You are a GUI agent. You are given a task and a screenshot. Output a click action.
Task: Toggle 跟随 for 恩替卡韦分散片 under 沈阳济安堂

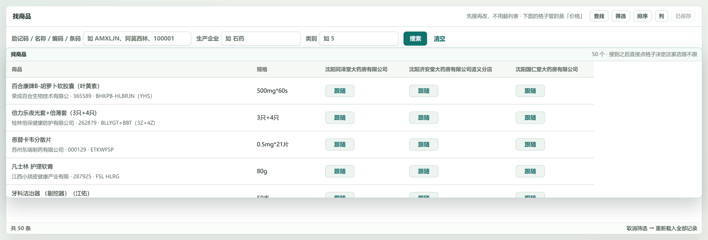pos(423,145)
